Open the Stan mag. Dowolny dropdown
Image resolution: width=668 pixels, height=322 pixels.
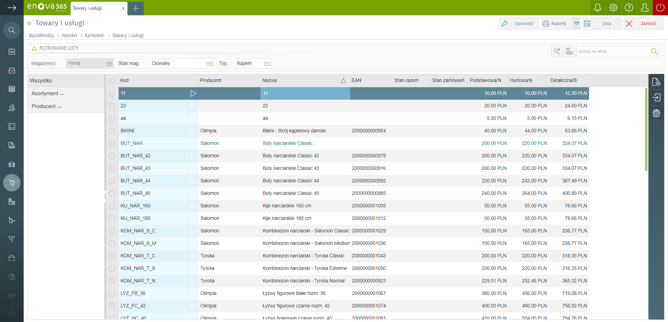(x=209, y=64)
